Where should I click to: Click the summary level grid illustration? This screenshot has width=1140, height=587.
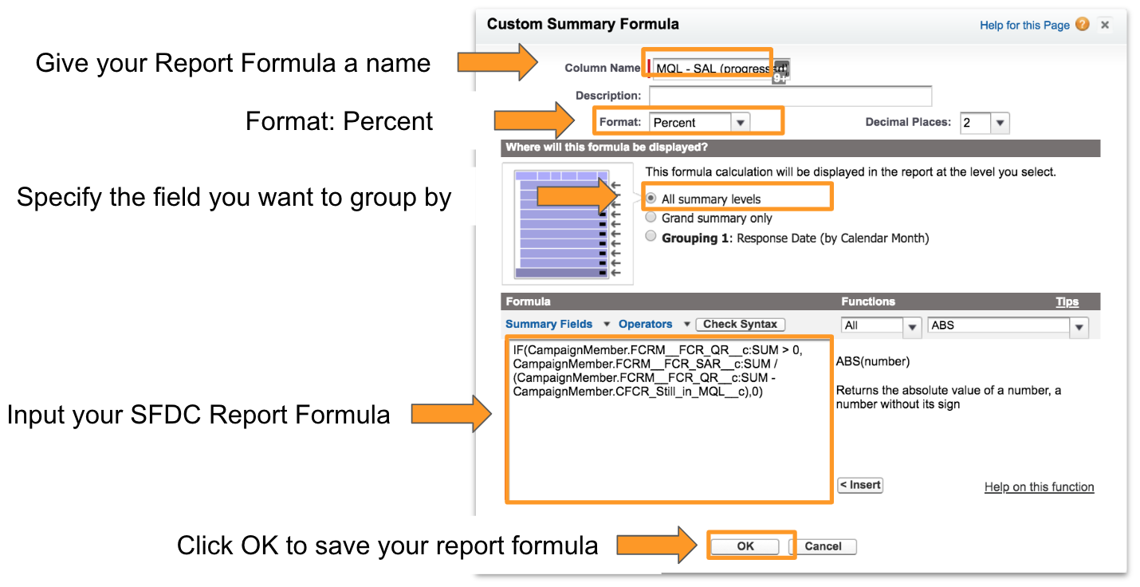tap(567, 223)
